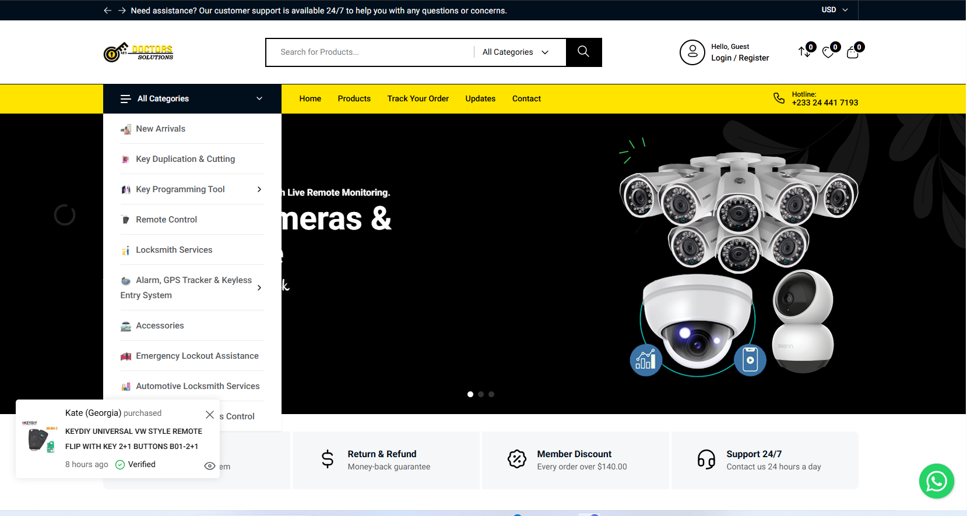The height and width of the screenshot is (516, 967).
Task: Click the green Verified checkmark icon
Action: click(x=120, y=464)
